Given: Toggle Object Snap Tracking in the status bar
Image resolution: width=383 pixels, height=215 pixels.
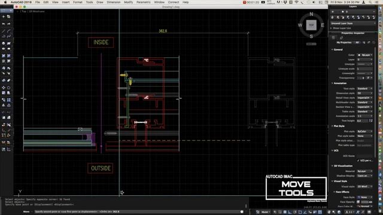Looking at the screenshot, I should pos(305,212).
